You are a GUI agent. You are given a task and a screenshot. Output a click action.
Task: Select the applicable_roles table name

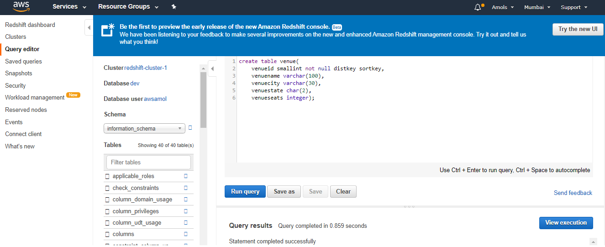[x=133, y=176]
